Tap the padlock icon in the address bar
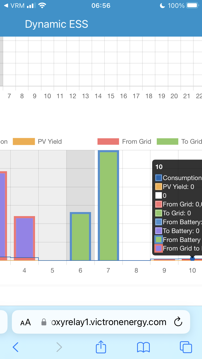 point(43,322)
